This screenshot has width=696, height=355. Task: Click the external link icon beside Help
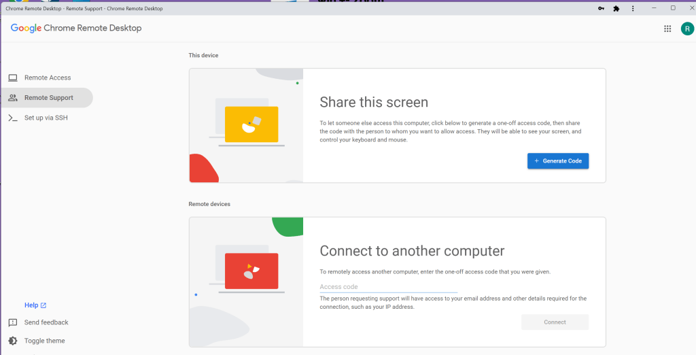point(43,305)
